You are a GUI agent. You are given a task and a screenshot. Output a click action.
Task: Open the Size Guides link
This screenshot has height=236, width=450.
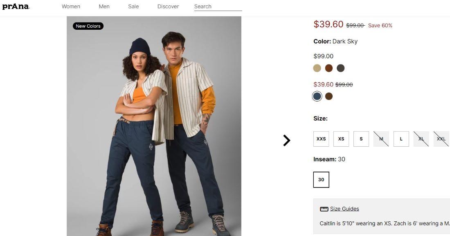[x=344, y=209]
